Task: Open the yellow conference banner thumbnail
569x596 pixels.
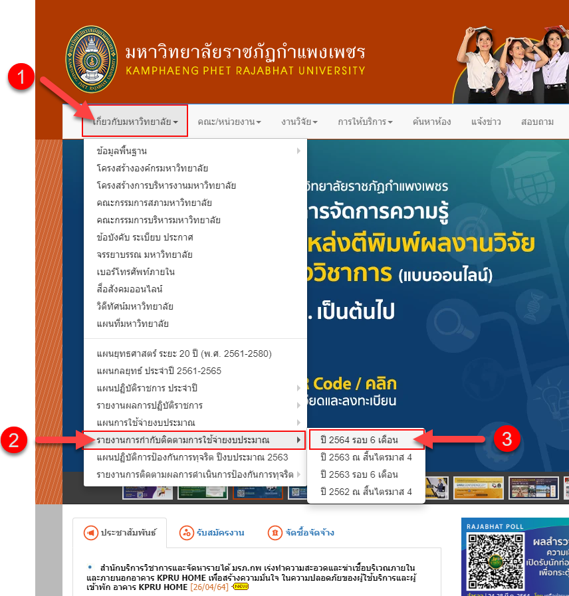Action: click(478, 488)
